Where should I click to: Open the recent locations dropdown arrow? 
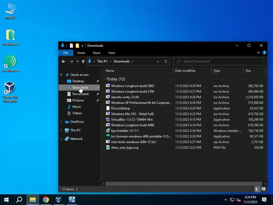pos(78,61)
